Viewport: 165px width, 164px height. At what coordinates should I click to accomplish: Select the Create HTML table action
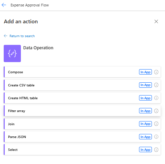coord(82,98)
